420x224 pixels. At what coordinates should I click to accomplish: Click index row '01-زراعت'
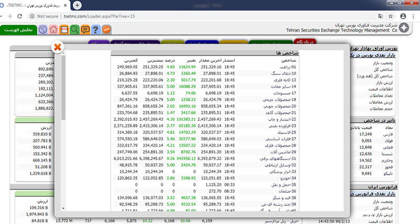[205, 67]
